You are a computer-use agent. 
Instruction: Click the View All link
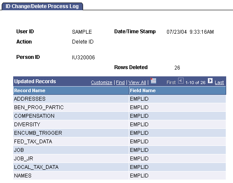click(x=137, y=82)
